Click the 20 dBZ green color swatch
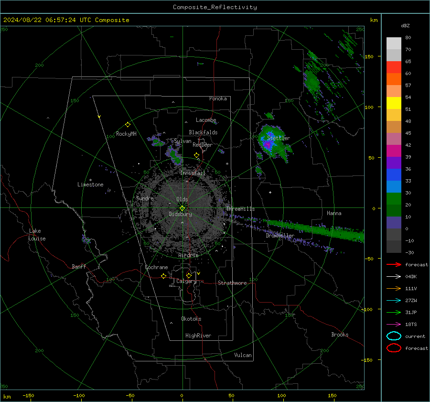 point(394,199)
